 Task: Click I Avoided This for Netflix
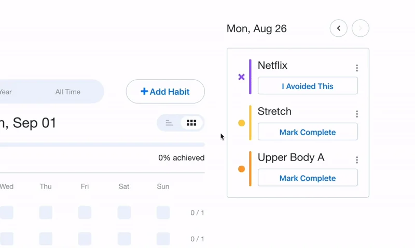click(x=308, y=86)
